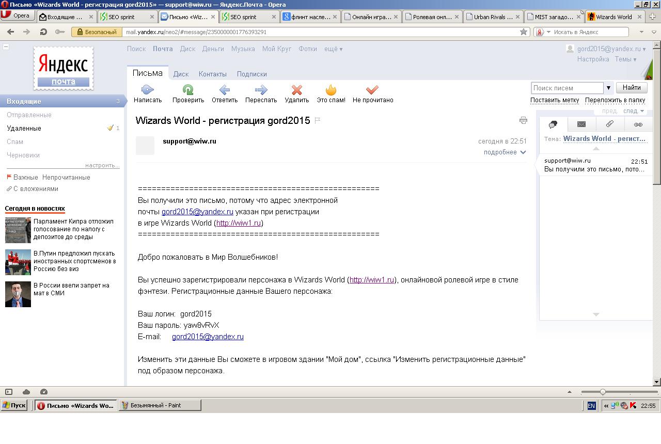Open the advanced search arrow next to Поиск писем
The image size is (661, 444).
tap(609, 88)
